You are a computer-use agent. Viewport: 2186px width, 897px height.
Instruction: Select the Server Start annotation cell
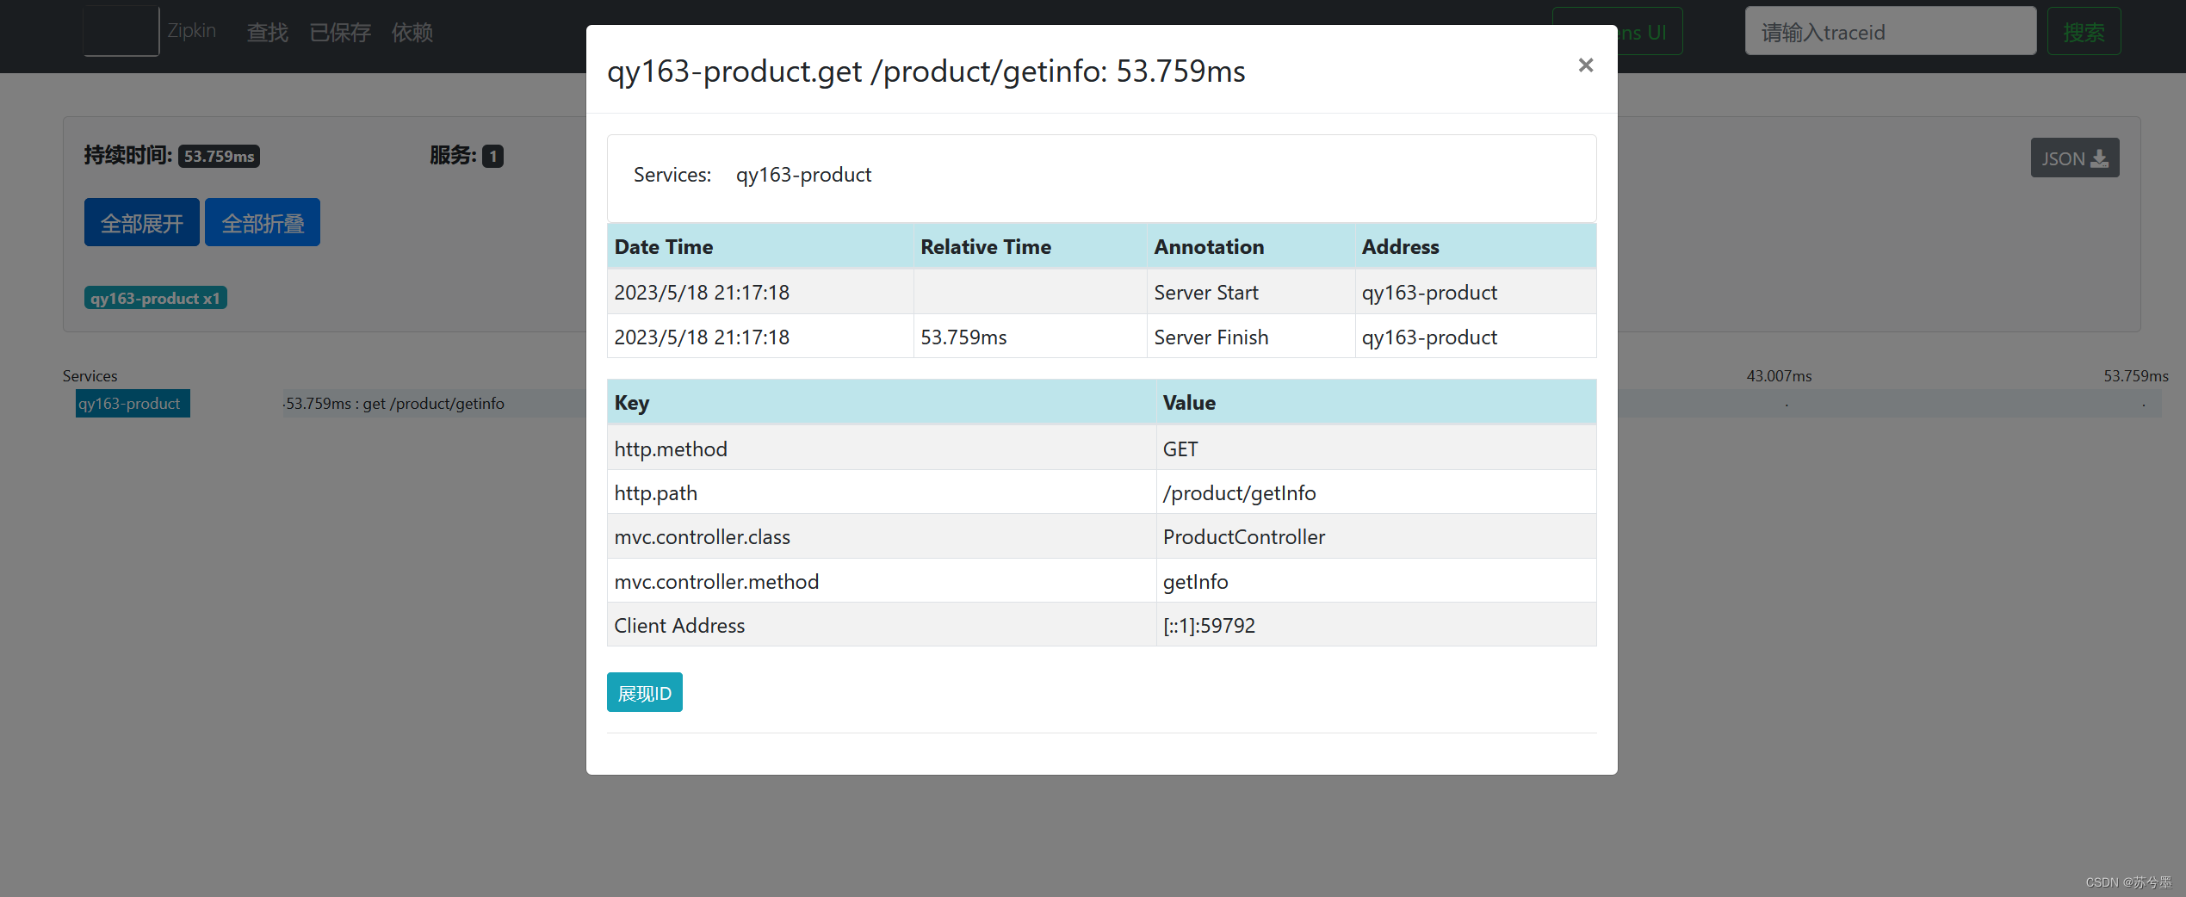coord(1250,292)
